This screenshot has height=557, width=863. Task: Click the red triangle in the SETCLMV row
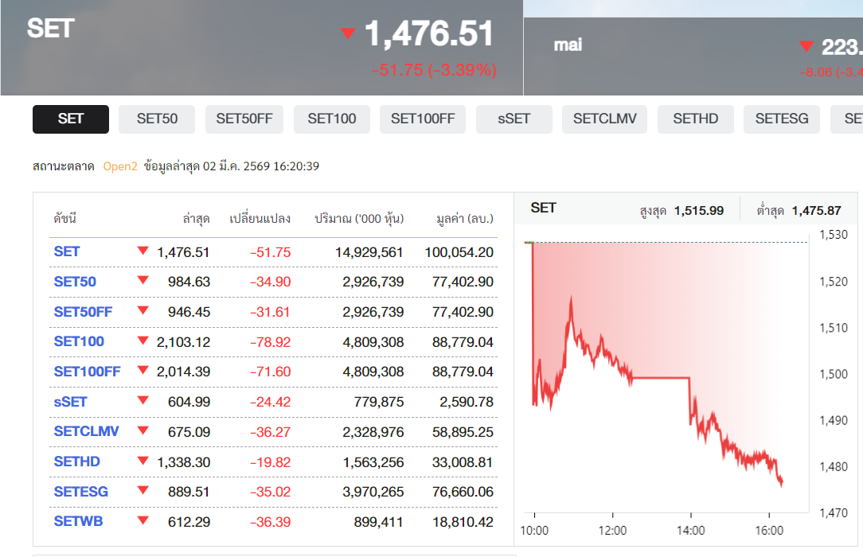pyautogui.click(x=143, y=430)
